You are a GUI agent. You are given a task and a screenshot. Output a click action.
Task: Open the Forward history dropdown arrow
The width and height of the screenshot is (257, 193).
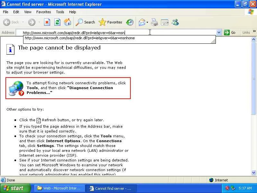click(x=39, y=22)
